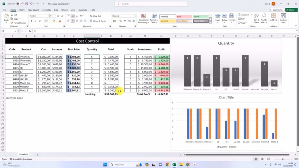The height and width of the screenshot is (168, 299).
Task: Increase the font size
Action: tap(58, 16)
